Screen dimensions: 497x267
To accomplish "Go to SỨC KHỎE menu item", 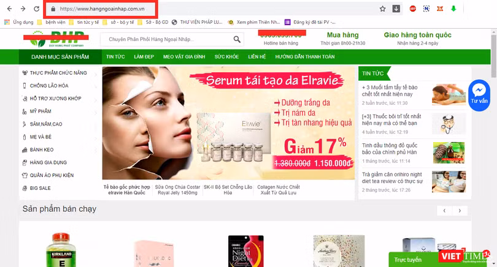I will pos(226,57).
